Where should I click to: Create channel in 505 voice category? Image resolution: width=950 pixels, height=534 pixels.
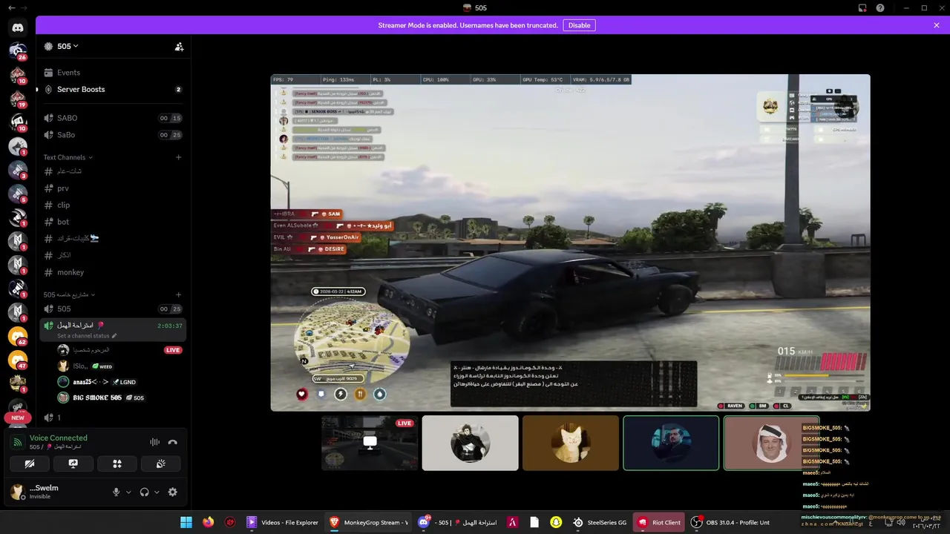[x=178, y=294]
